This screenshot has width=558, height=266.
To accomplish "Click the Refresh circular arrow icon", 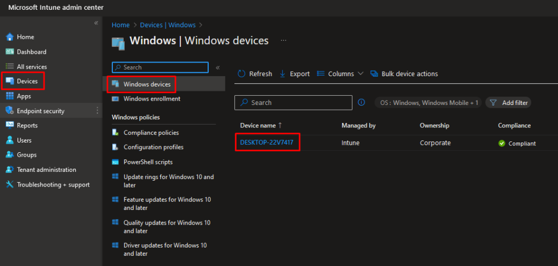I will 241,73.
